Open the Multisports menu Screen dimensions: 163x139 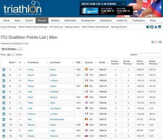(x=106, y=21)
